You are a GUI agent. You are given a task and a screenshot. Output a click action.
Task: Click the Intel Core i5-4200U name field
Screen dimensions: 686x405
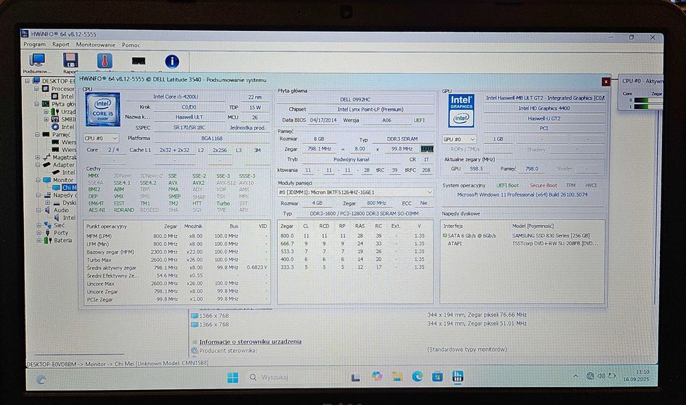tap(176, 97)
